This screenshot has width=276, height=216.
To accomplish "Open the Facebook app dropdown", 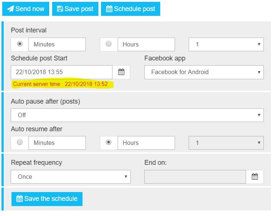I will (204, 72).
